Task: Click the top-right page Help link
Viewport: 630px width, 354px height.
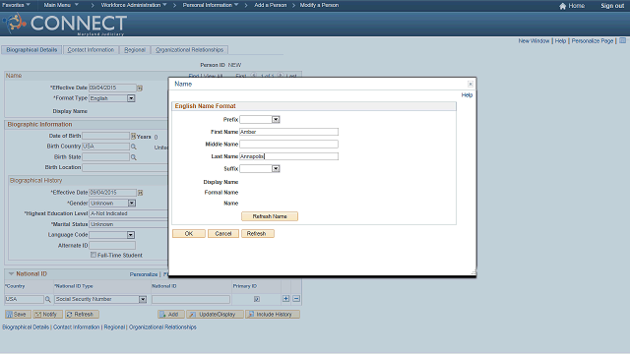Action: (560, 41)
